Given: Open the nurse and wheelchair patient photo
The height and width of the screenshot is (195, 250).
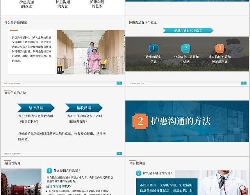Looking at the screenshot, I should click(x=91, y=52).
